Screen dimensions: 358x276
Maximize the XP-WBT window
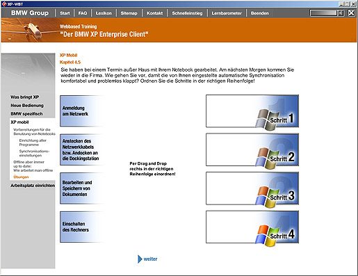coord(347,4)
